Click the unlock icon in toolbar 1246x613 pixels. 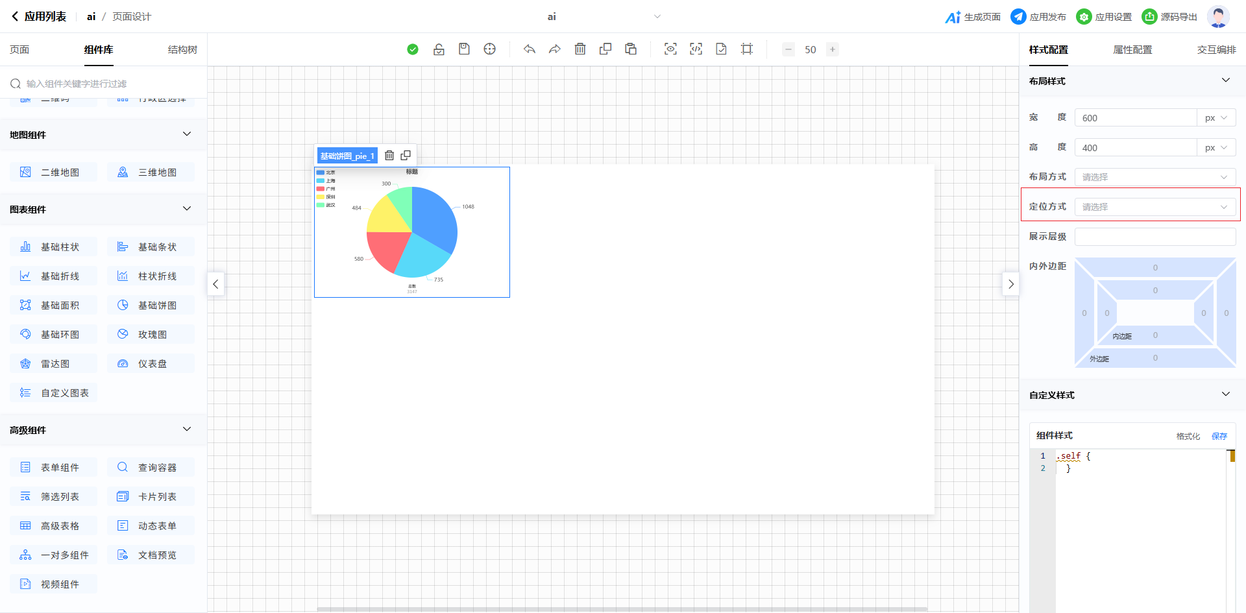[x=439, y=49]
